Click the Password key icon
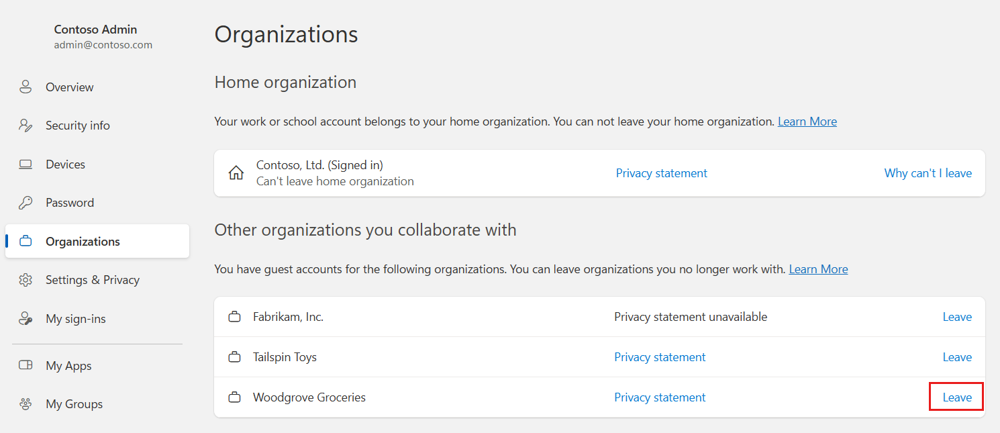The height and width of the screenshot is (433, 1000). 26,203
